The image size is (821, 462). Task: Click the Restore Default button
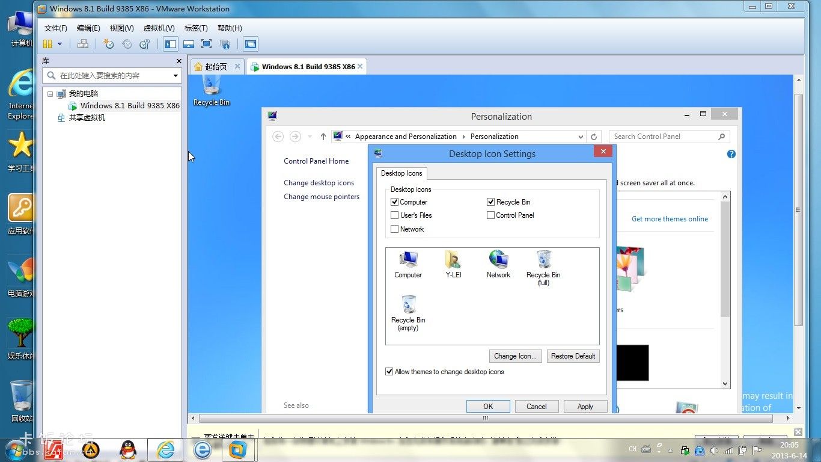(x=573, y=356)
